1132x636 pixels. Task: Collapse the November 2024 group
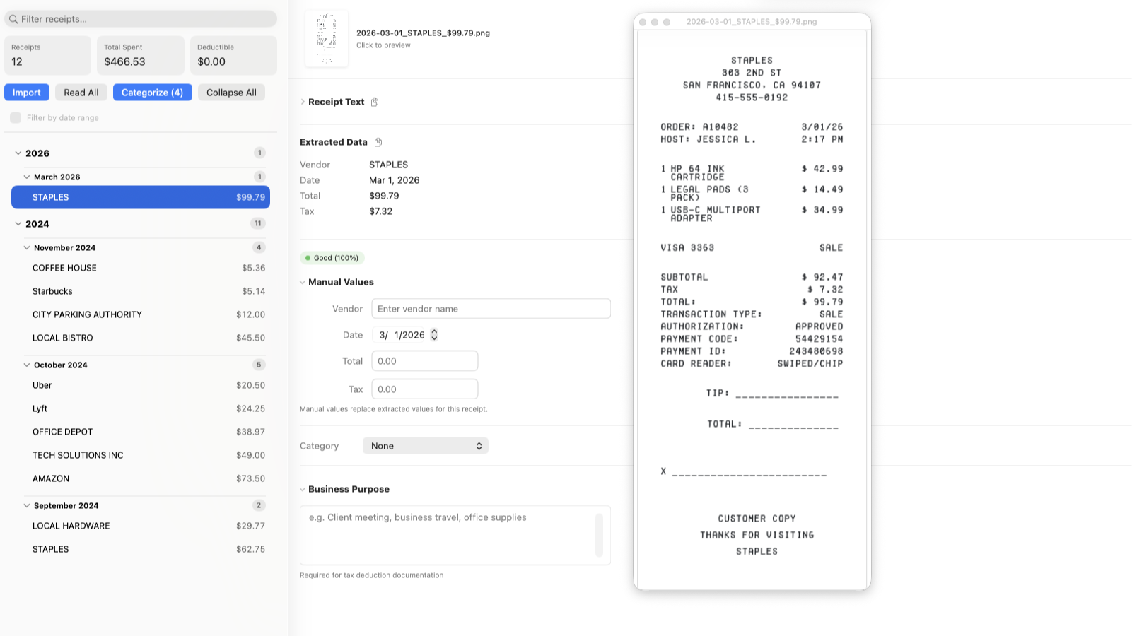point(27,247)
